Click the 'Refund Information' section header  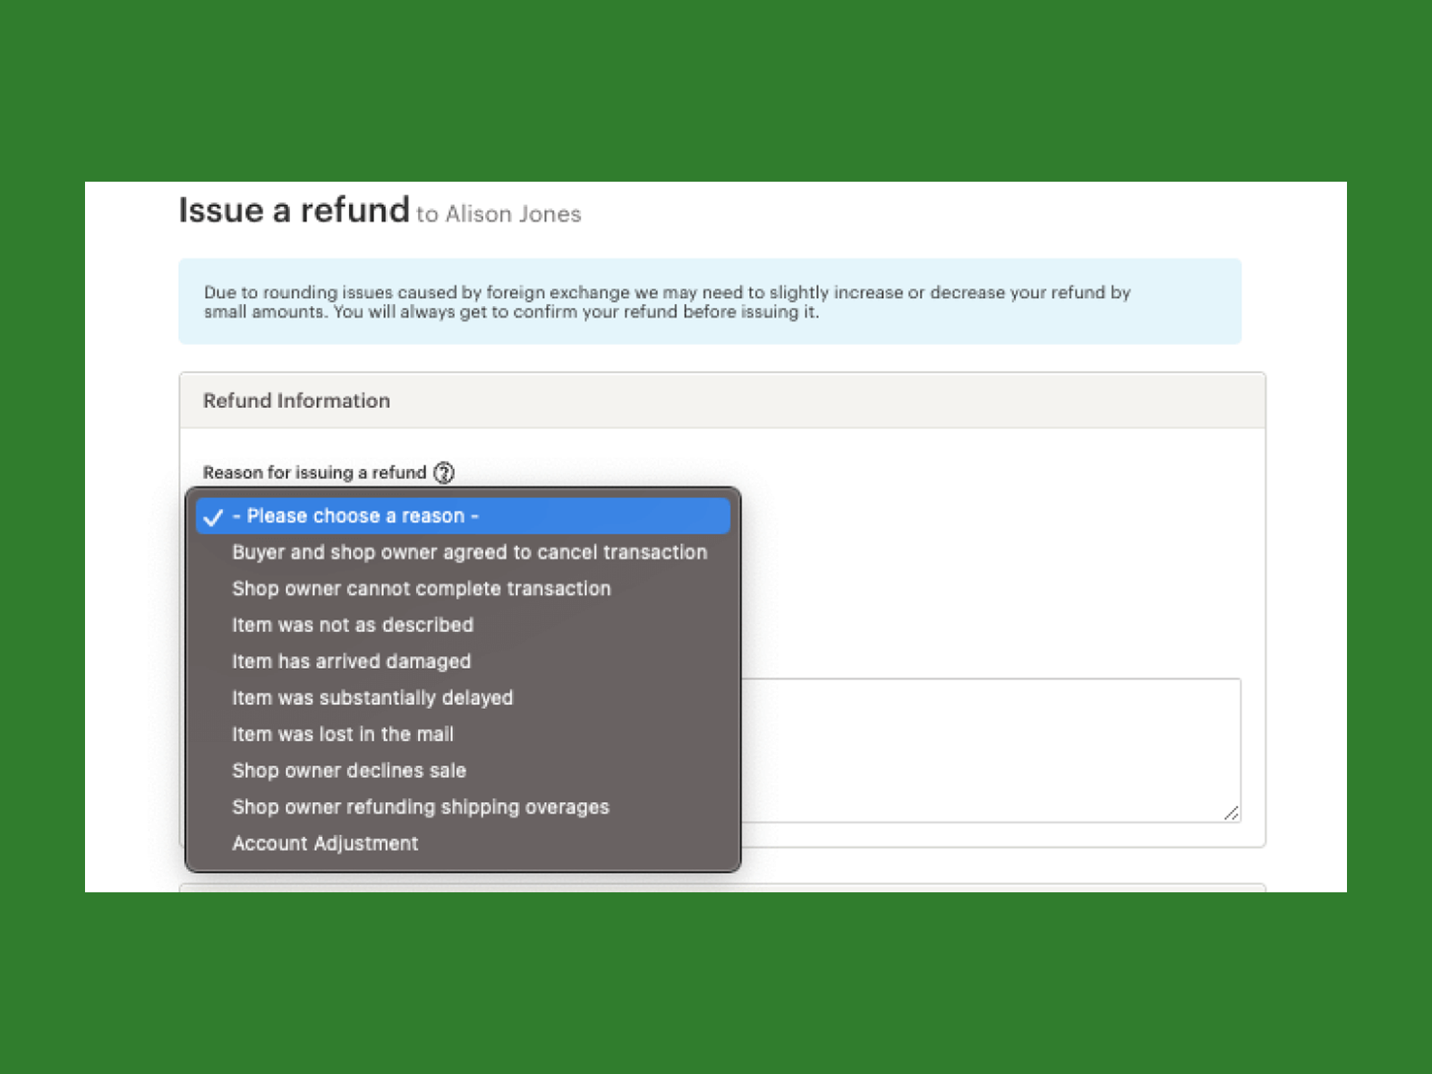[296, 401]
